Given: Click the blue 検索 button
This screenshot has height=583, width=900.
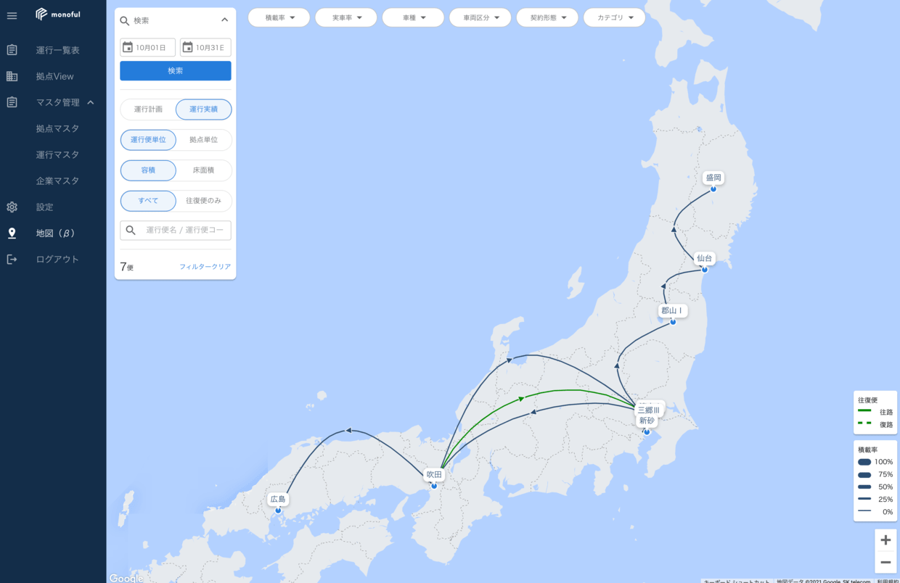Looking at the screenshot, I should pos(176,71).
